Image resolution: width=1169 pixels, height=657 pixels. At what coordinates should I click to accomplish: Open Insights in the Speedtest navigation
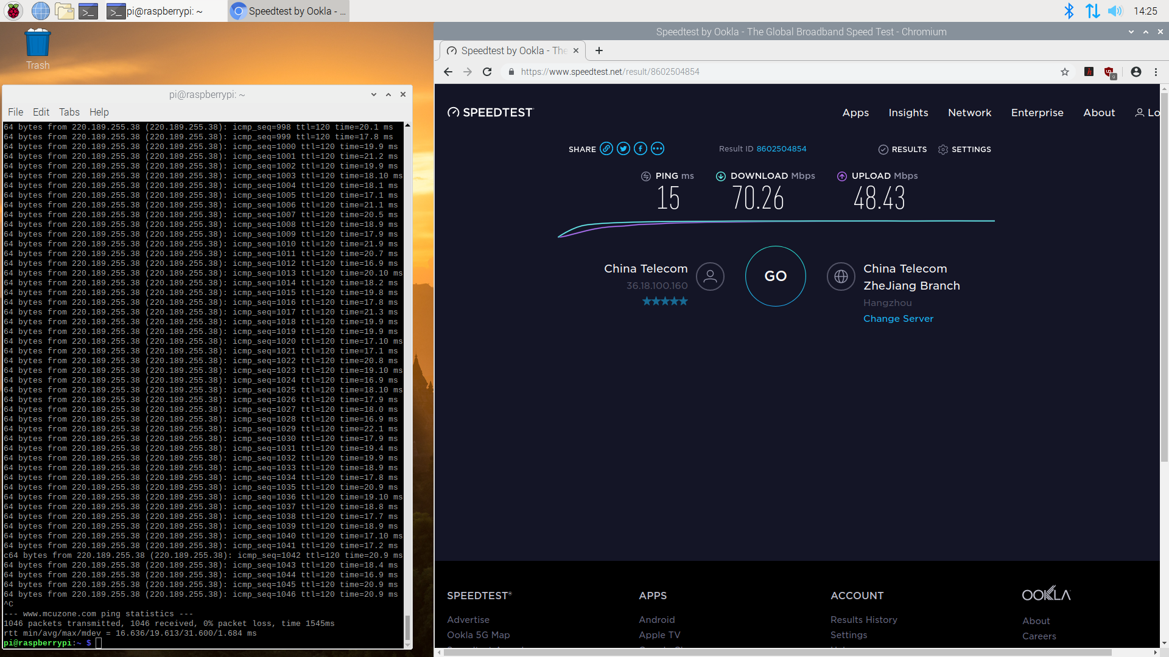pyautogui.click(x=908, y=113)
